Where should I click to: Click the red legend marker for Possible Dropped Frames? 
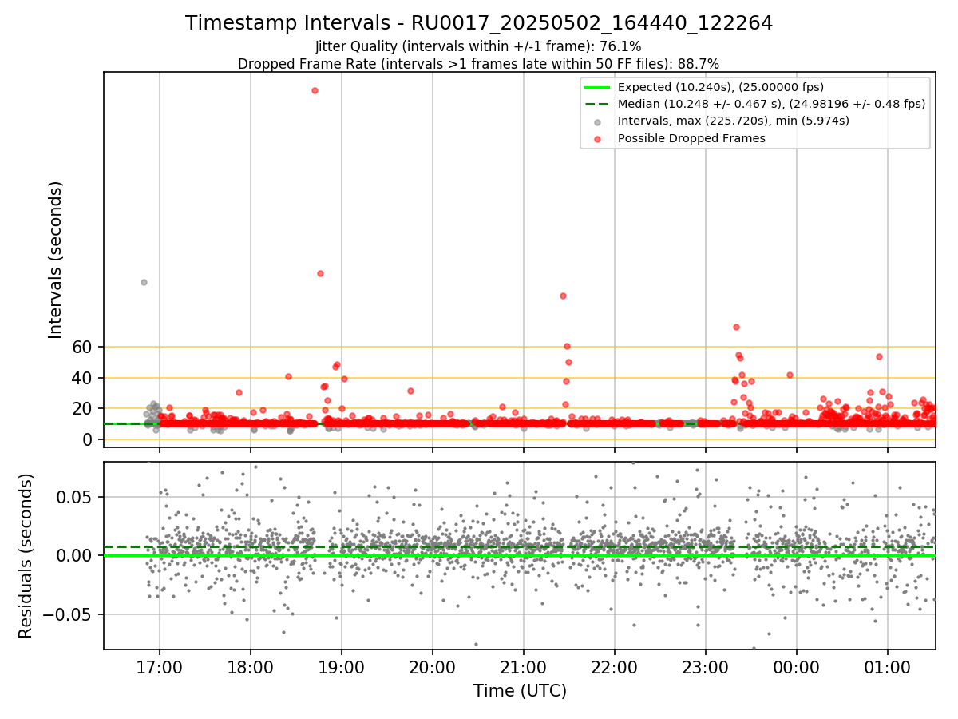[597, 139]
